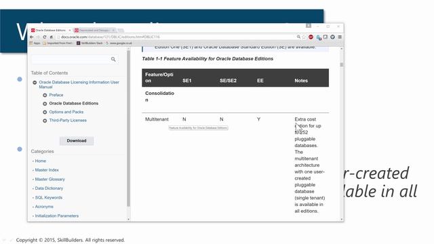
Task: Click the Consolidation section heading
Action: [x=159, y=96]
